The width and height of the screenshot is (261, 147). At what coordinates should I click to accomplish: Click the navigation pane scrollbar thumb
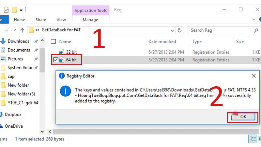click(42, 60)
